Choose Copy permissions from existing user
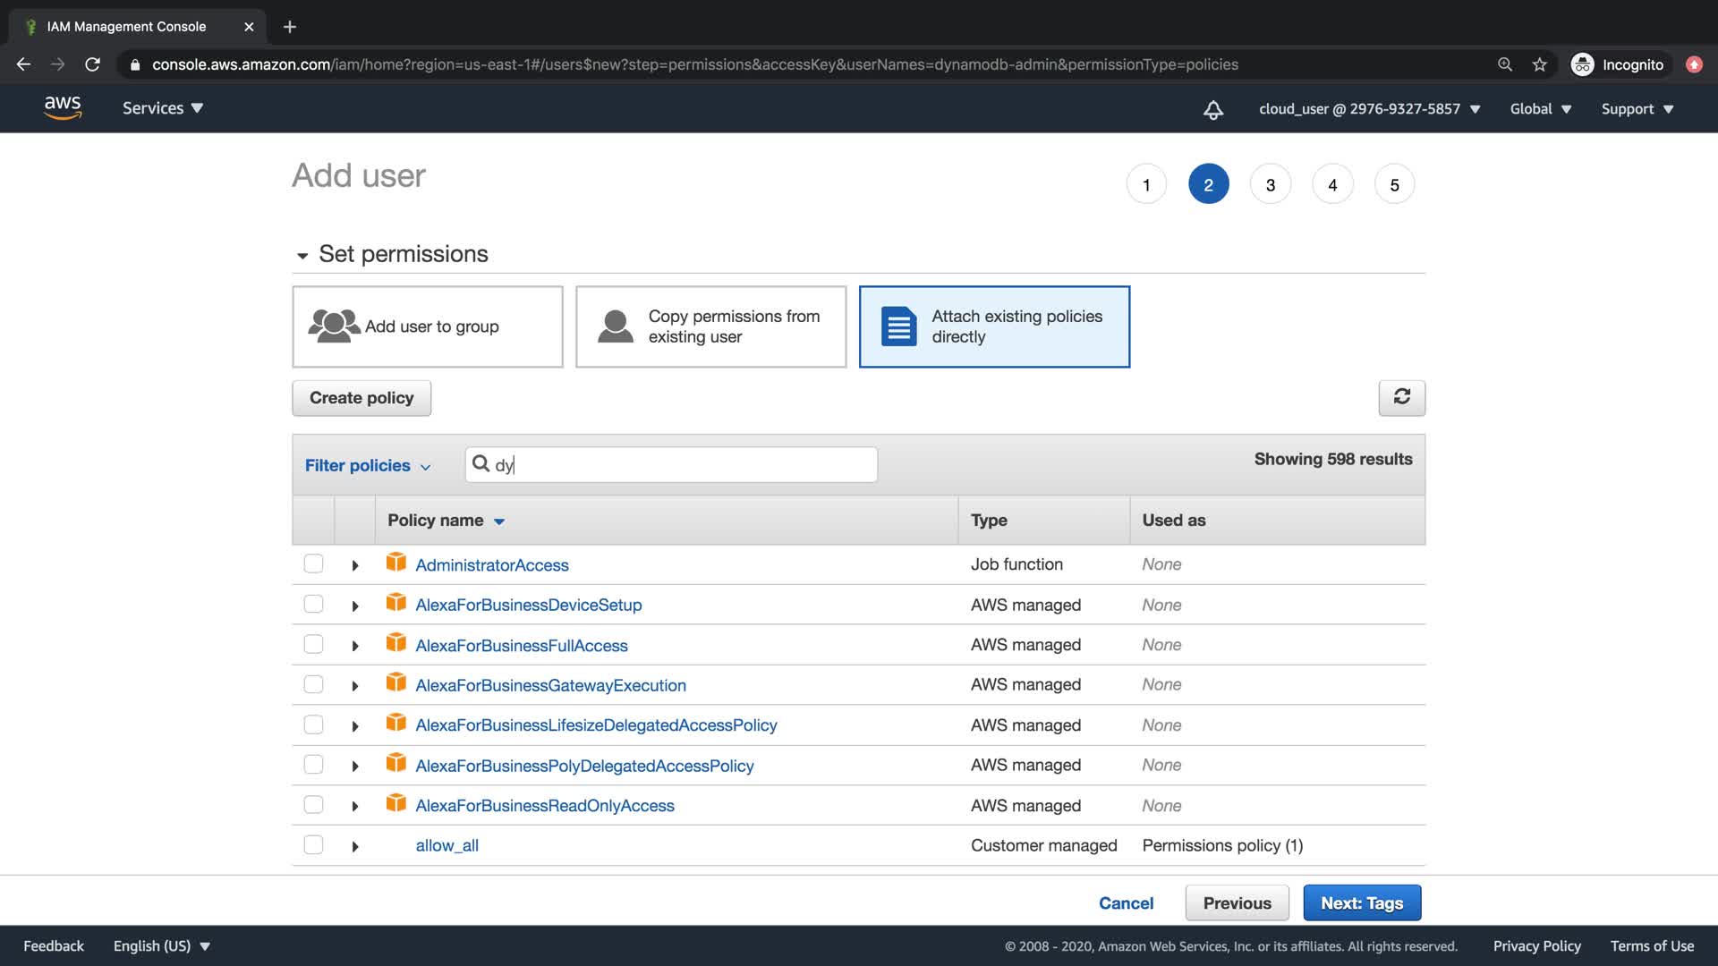 coord(710,326)
